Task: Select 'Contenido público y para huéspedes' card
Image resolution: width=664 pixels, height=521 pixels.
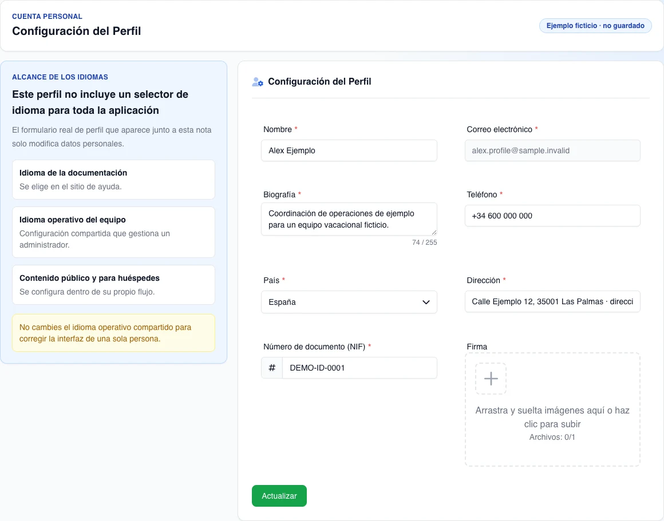Action: (113, 285)
